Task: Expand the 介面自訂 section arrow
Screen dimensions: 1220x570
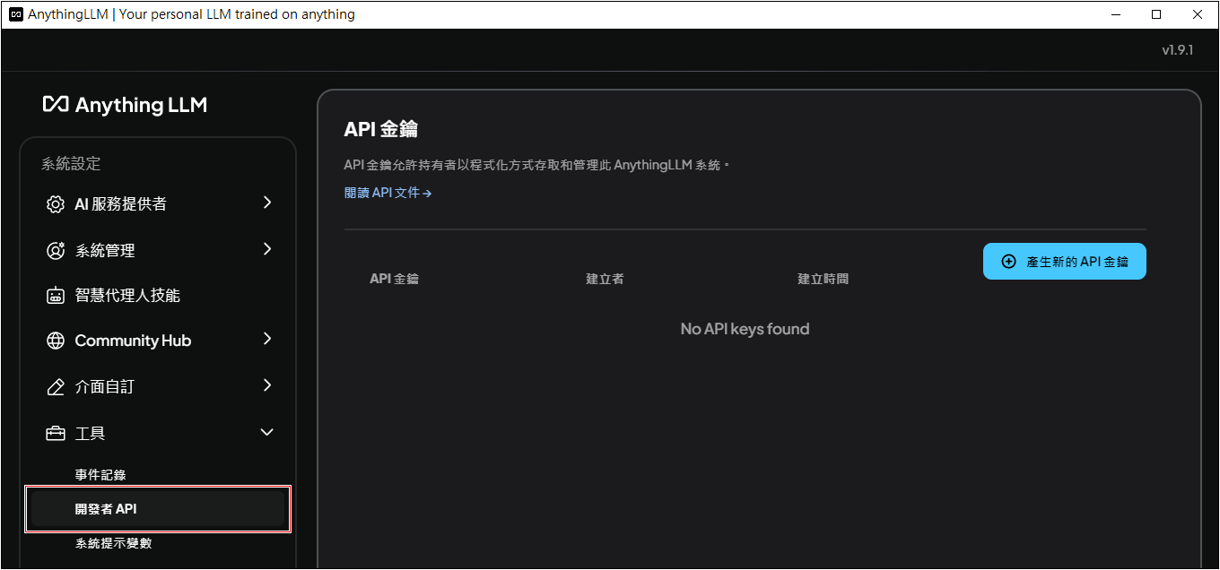Action: coord(266,385)
